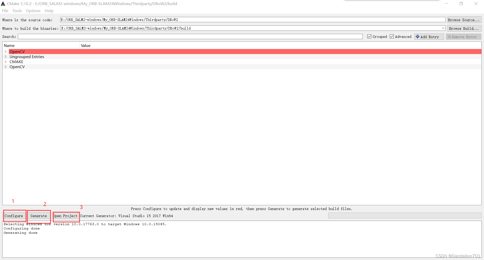Open the build binaries path dropdown
The image size is (484, 260).
443,28
